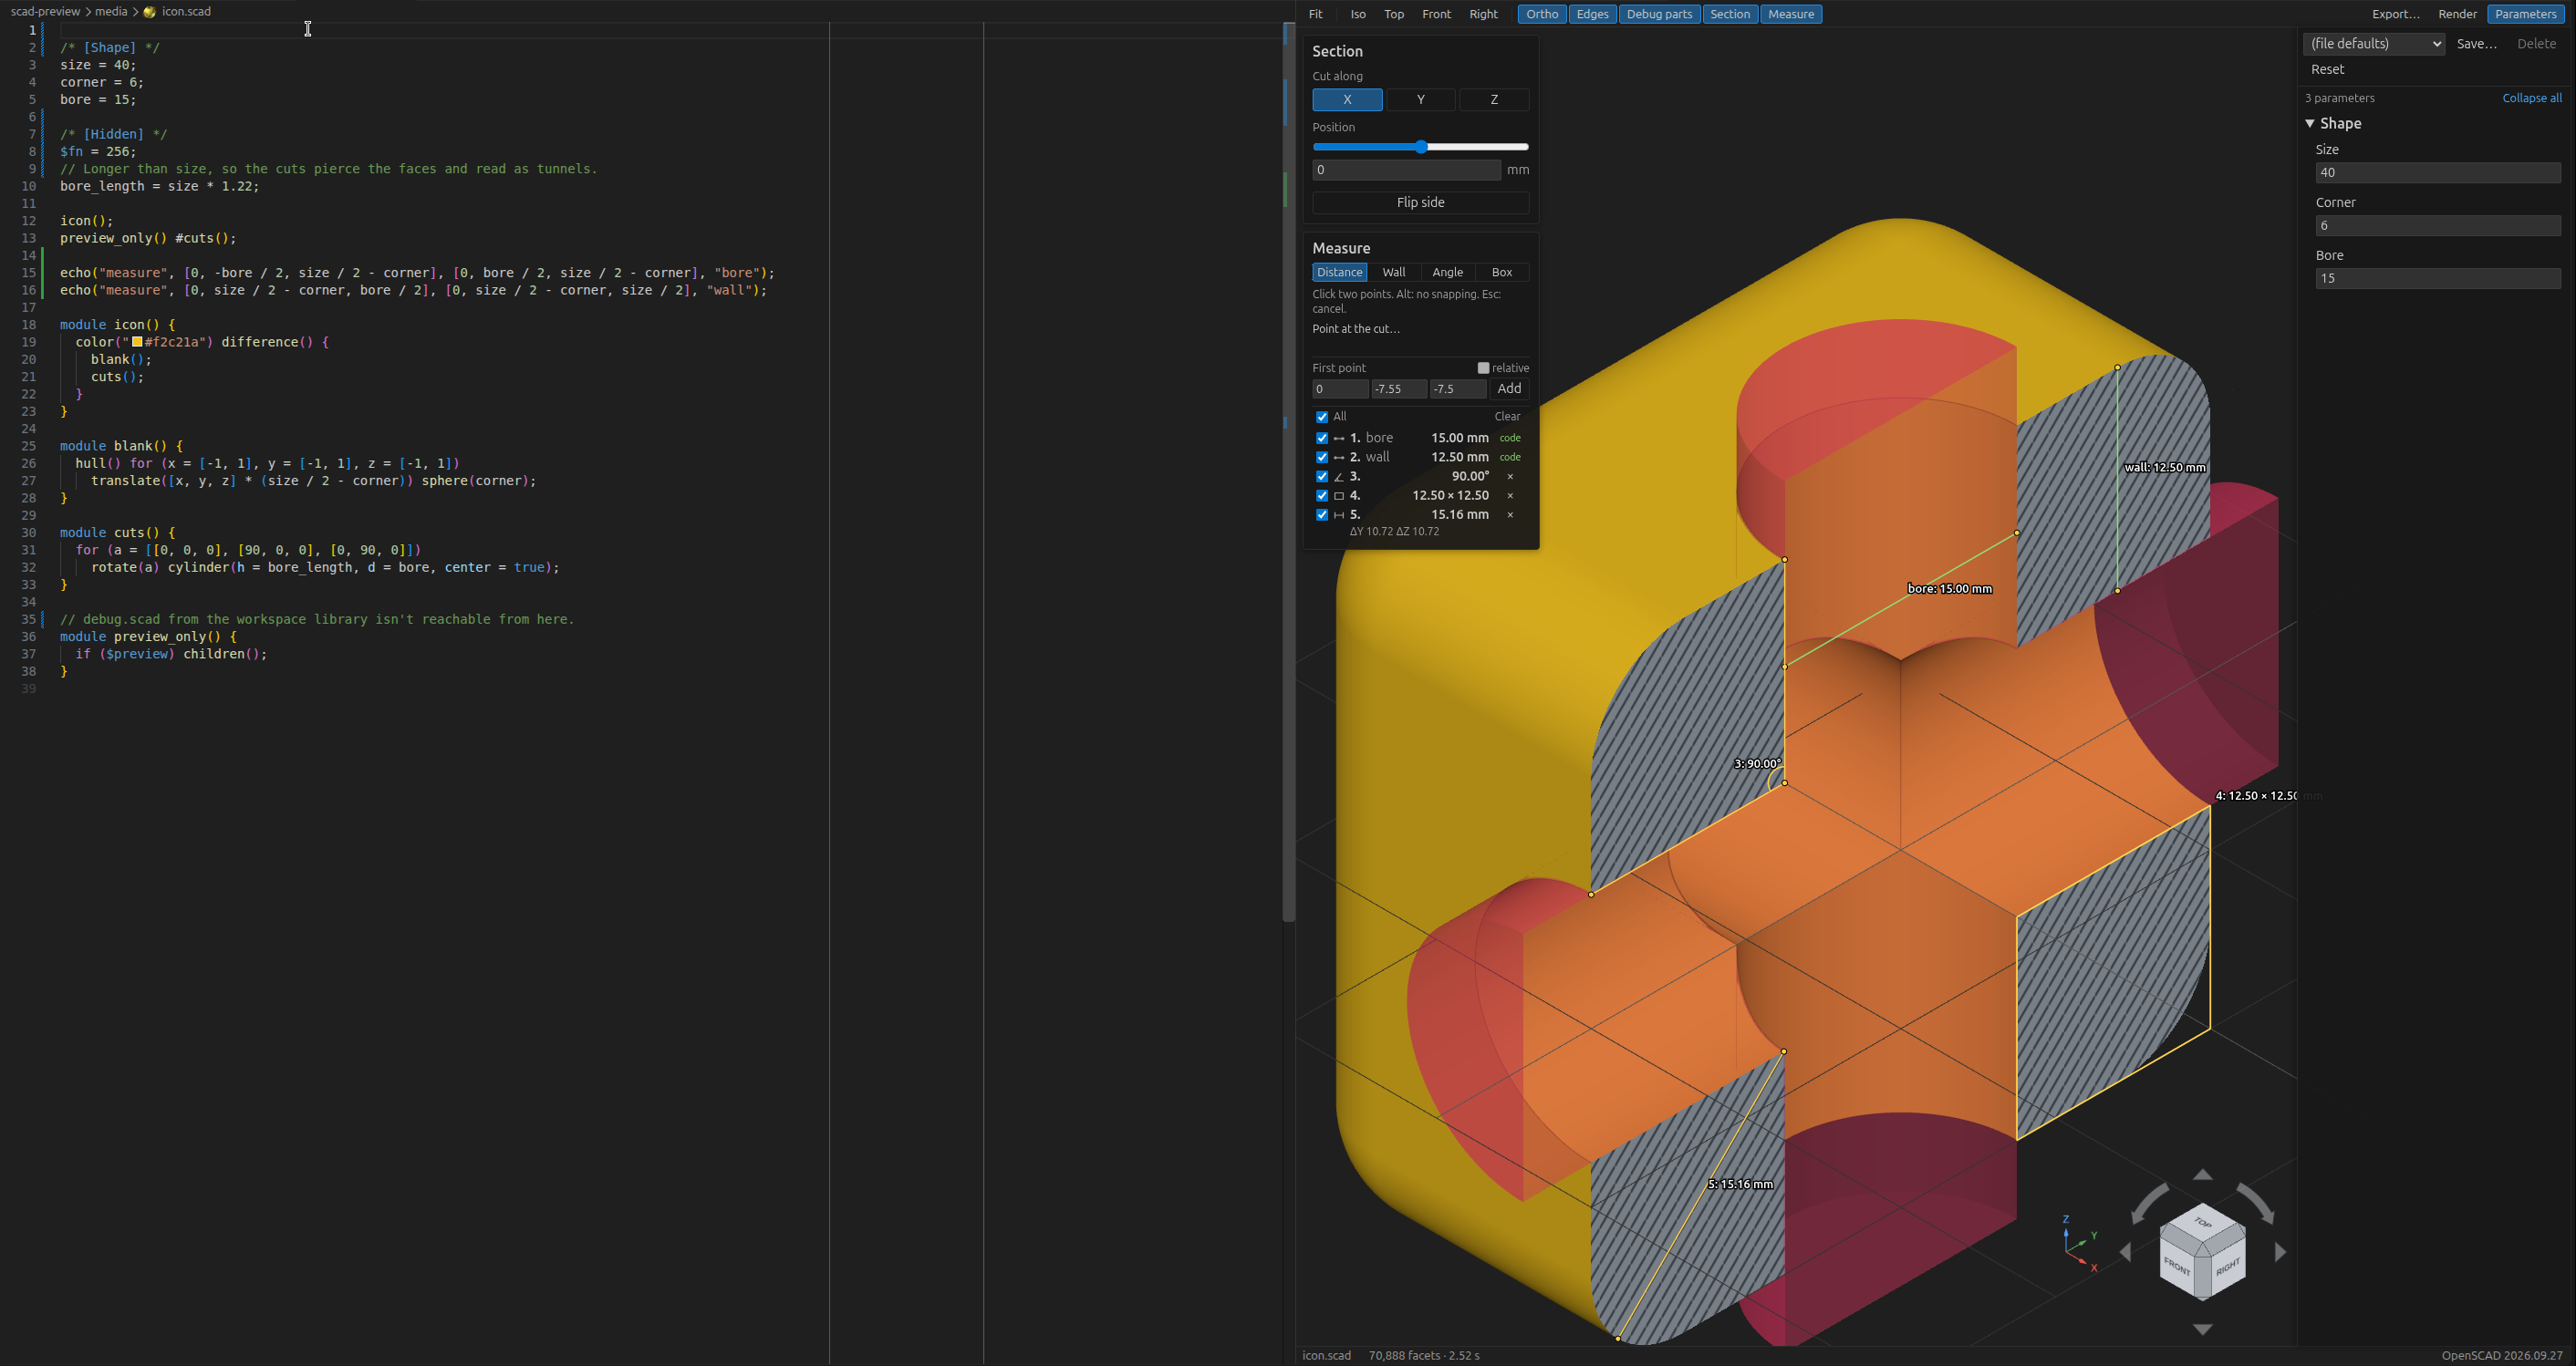Toggle the All measurements checkbox
The height and width of the screenshot is (1366, 2576).
pos(1322,417)
